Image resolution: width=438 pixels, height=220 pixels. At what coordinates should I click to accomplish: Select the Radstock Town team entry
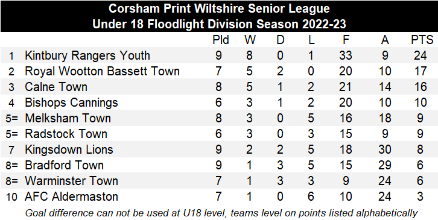pos(66,134)
